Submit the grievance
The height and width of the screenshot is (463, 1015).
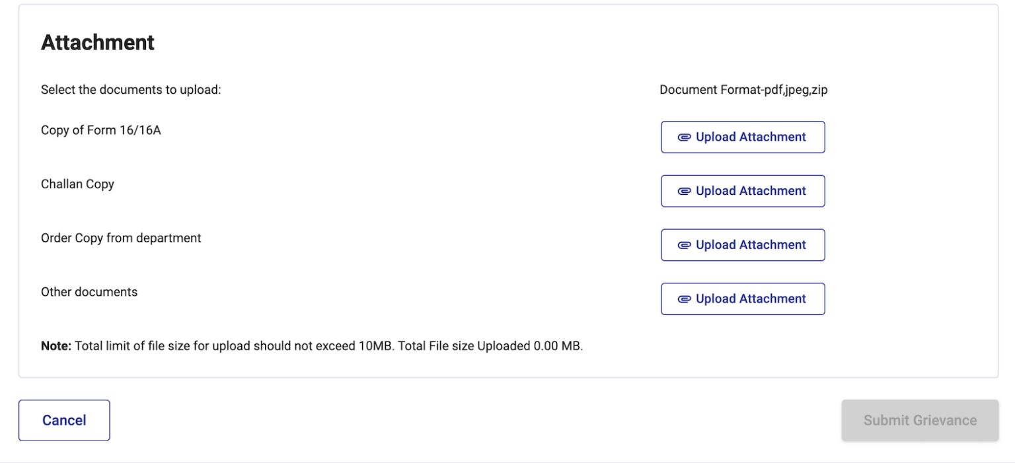[x=919, y=420]
